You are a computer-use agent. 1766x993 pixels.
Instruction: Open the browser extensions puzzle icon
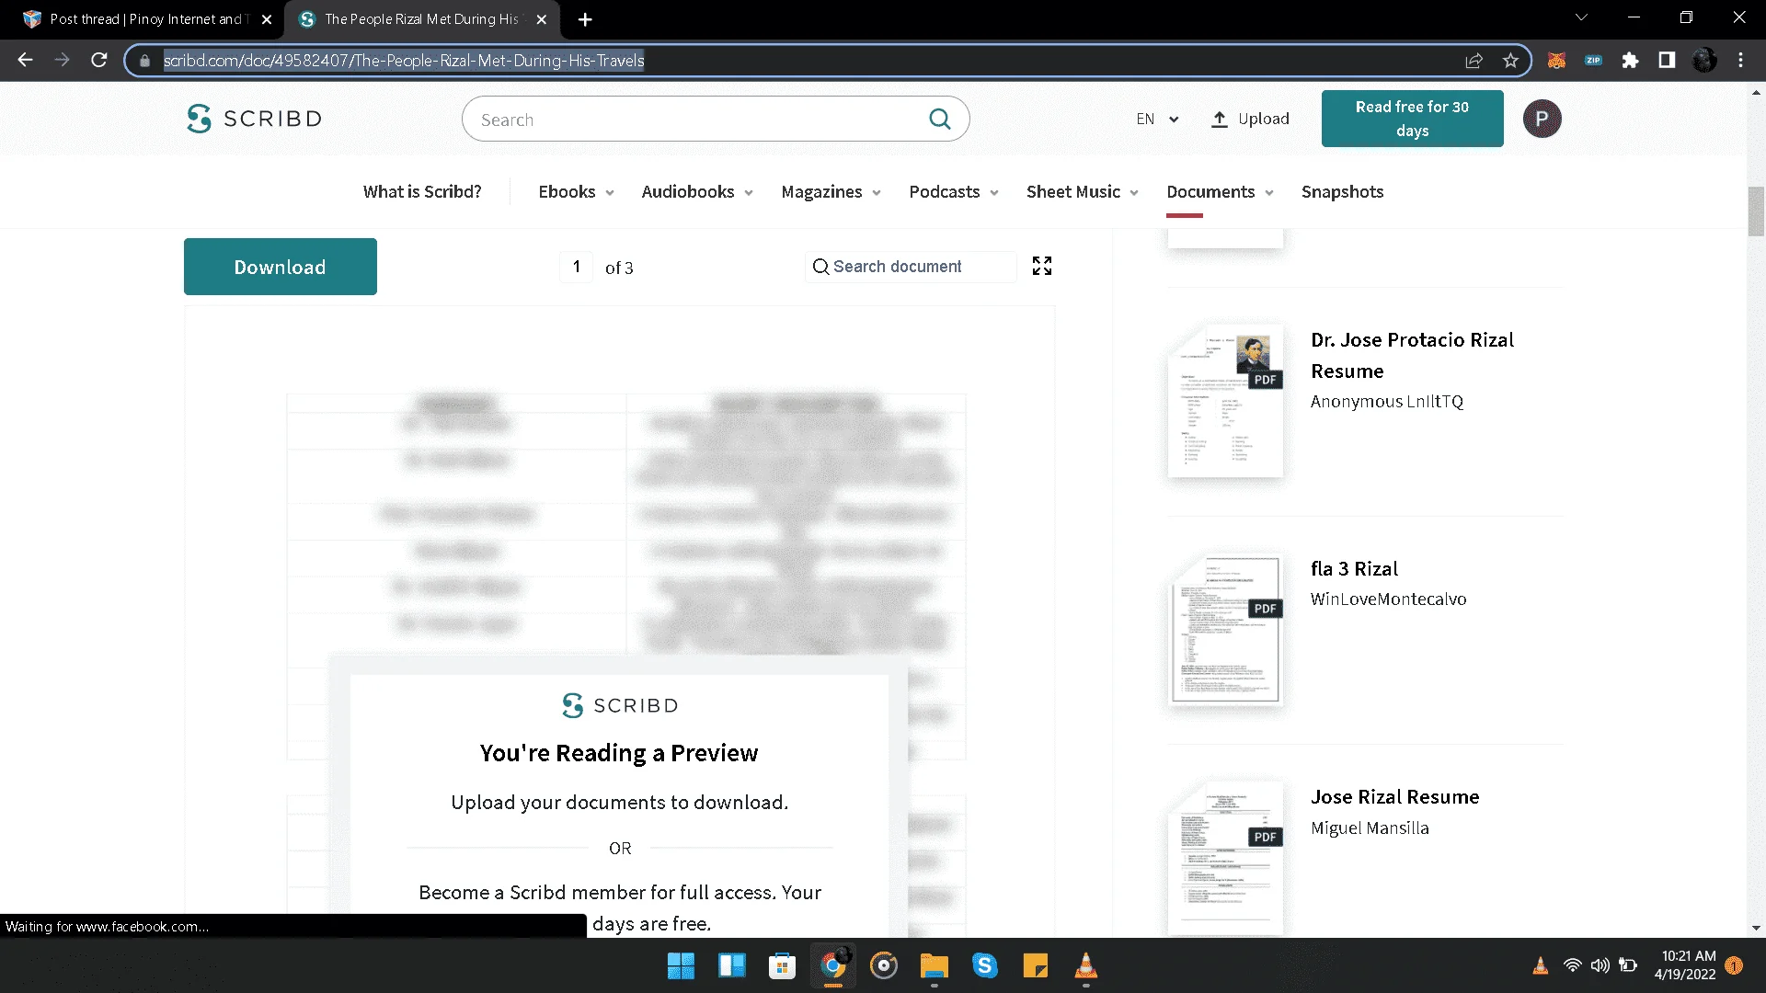(x=1630, y=61)
